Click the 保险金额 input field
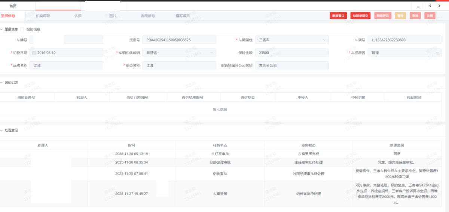Viewport: 449px width, 212px height. click(292, 53)
